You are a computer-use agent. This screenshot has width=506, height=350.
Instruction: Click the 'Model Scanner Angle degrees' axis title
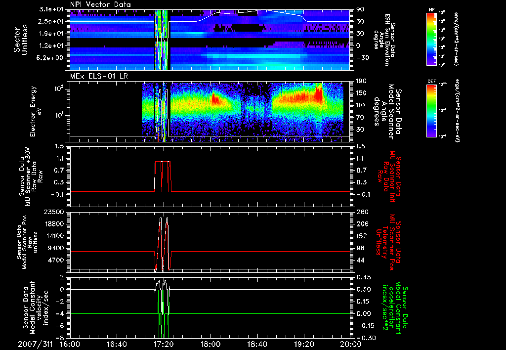(387, 112)
